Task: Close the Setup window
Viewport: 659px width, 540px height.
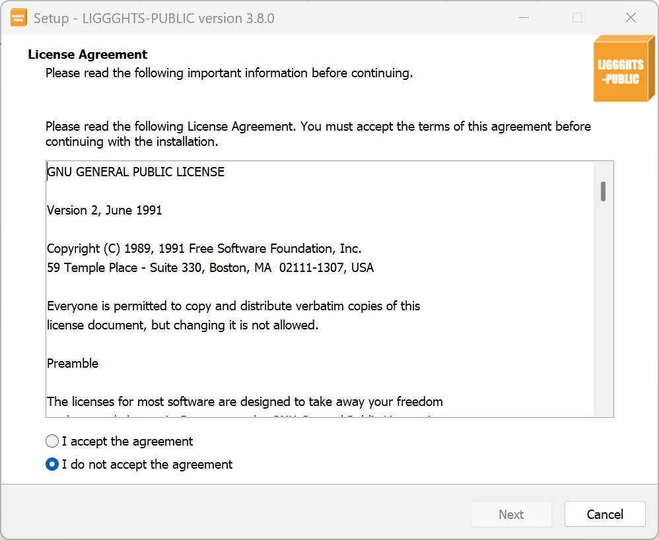Action: tap(631, 18)
